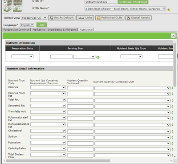
Task: Click the Sodium quantity contained field
Action: (x=80, y=138)
